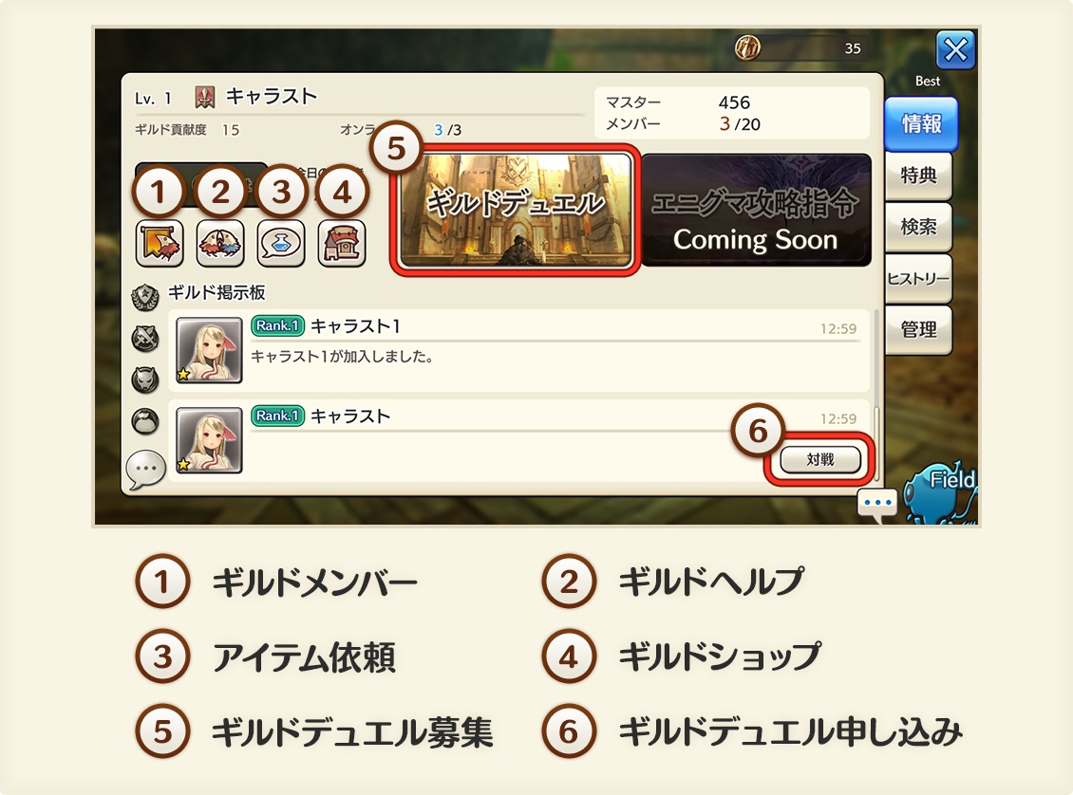1073x795 pixels.
Task: Close the guild window with X
Action: tap(955, 49)
